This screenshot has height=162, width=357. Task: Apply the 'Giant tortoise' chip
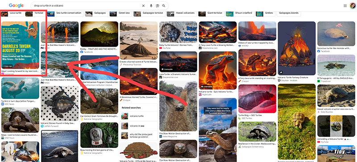pos(211,13)
